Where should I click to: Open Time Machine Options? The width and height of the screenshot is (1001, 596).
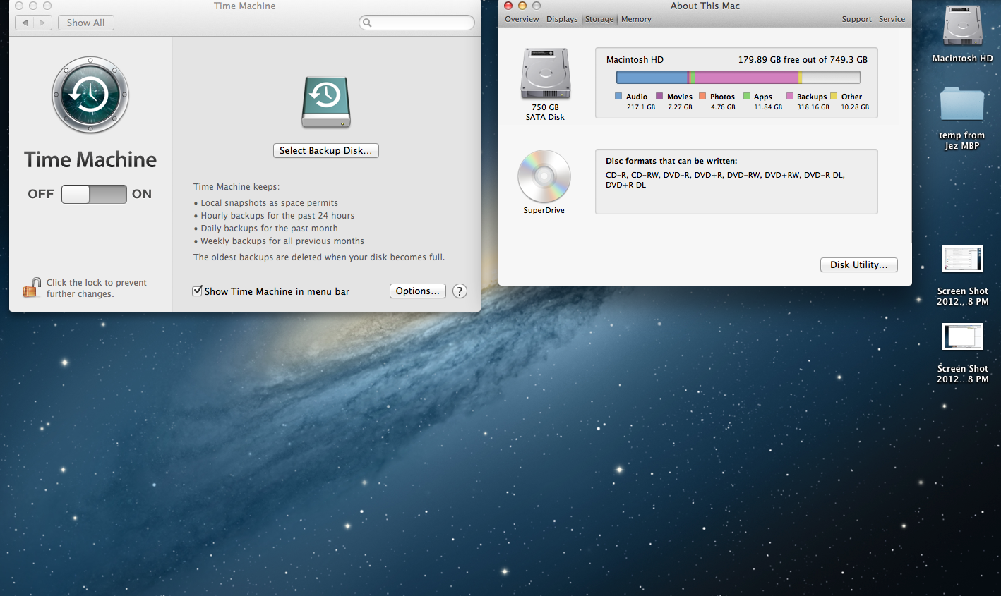click(418, 291)
